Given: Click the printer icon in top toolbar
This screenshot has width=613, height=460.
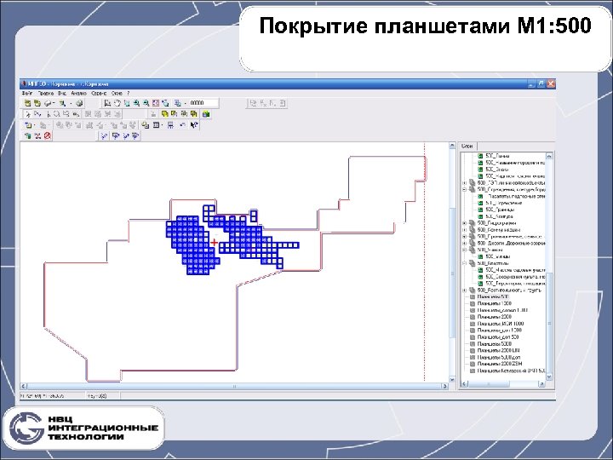Looking at the screenshot, I should pos(47,103).
